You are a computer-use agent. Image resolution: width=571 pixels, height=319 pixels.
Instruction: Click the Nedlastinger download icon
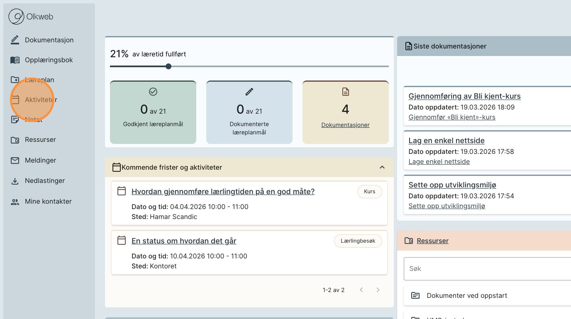tap(15, 181)
